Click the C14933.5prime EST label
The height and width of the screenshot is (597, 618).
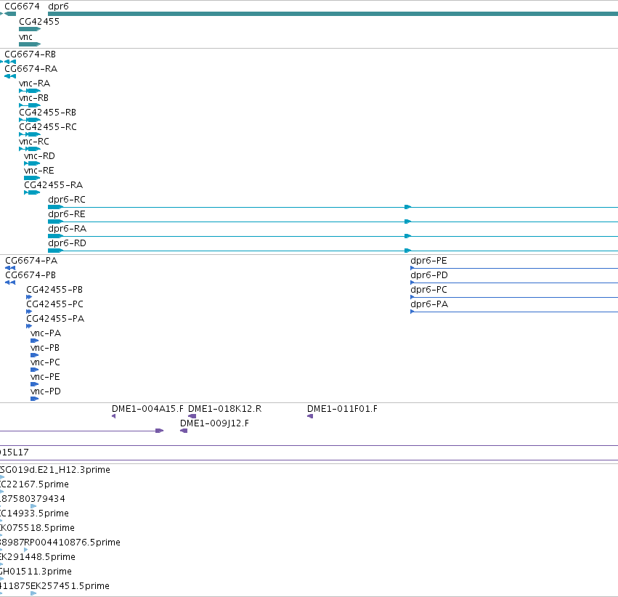pos(34,513)
